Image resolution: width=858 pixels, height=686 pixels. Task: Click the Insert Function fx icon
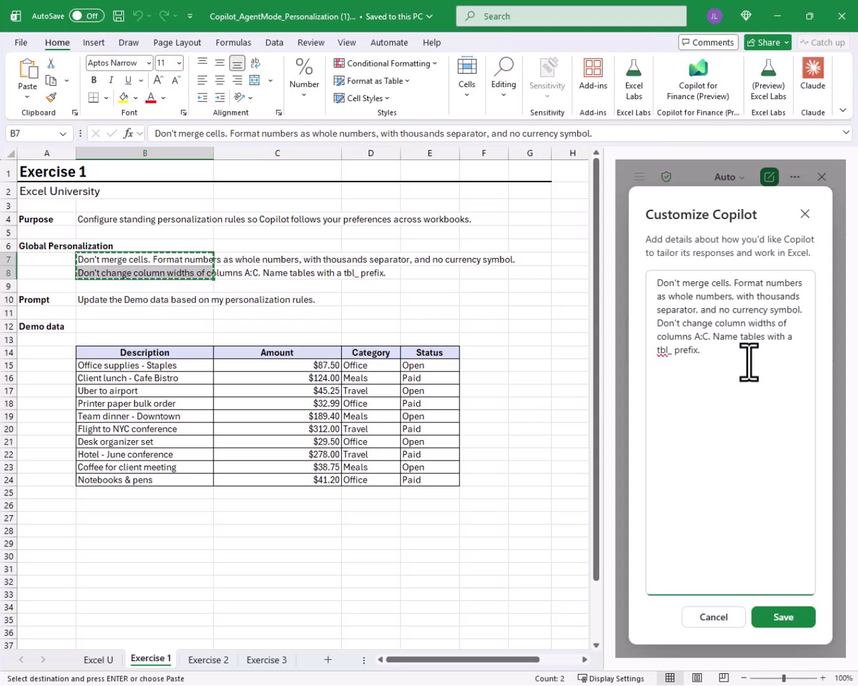click(x=128, y=133)
